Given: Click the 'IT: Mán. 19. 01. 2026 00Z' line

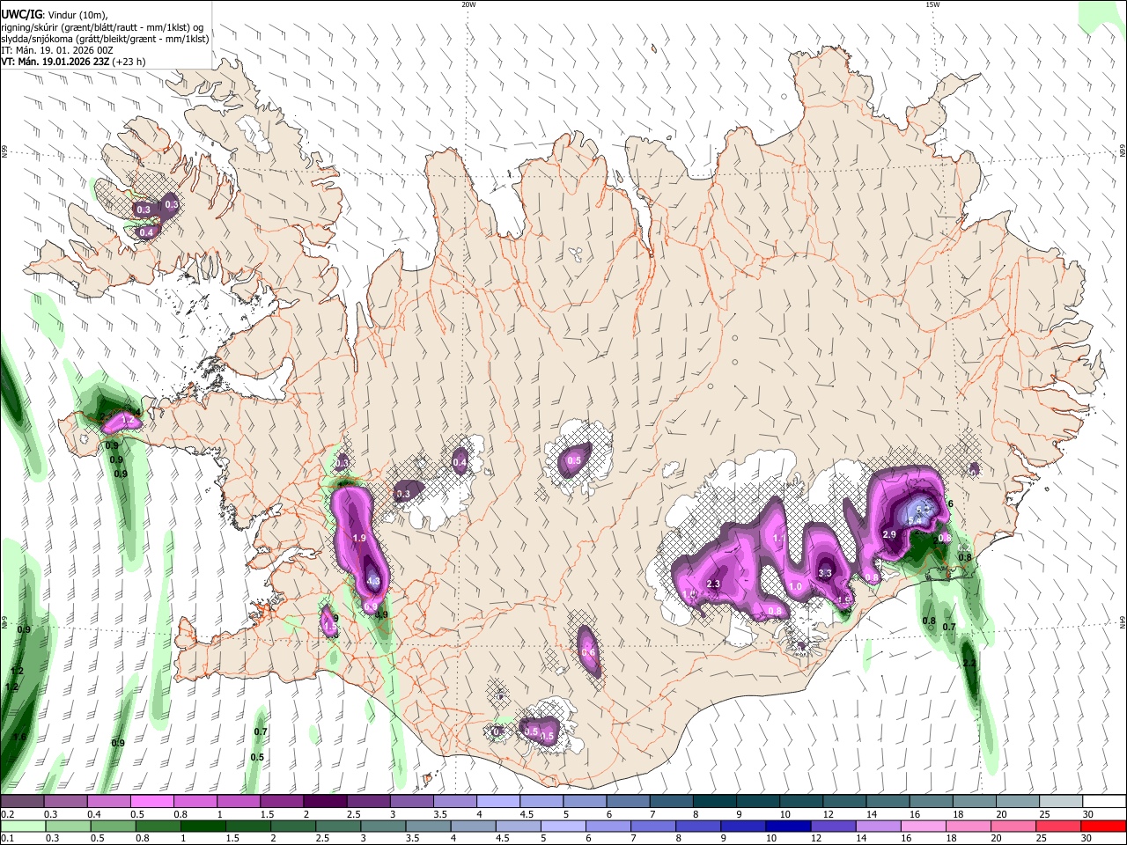Looking at the screenshot, I should click(x=57, y=50).
